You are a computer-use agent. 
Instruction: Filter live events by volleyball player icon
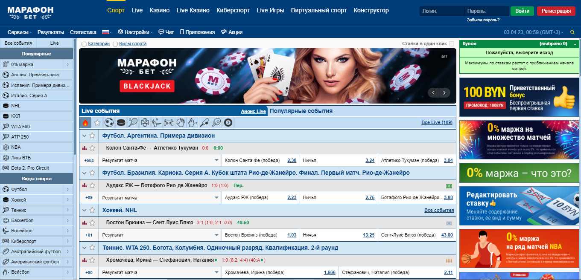pos(157,123)
